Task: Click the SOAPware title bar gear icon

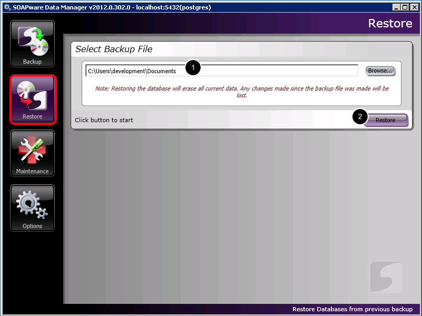Action: (7, 7)
